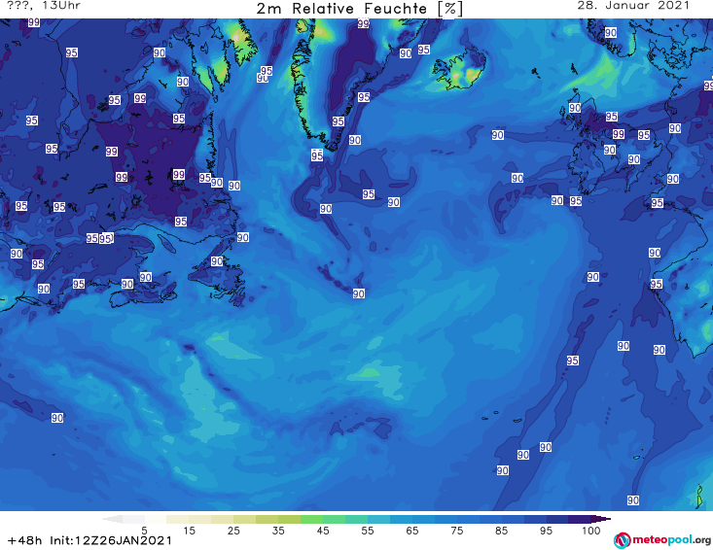Image resolution: width=713 pixels, height=550 pixels.
Task: Click the legend value "100"
Action: pos(591,531)
